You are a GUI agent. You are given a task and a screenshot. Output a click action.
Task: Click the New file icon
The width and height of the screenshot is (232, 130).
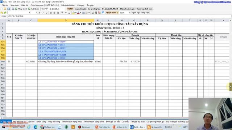click(2, 9)
